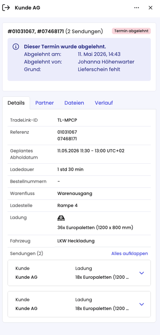Select the Details tab
The height and width of the screenshot is (335, 160).
pos(16,103)
